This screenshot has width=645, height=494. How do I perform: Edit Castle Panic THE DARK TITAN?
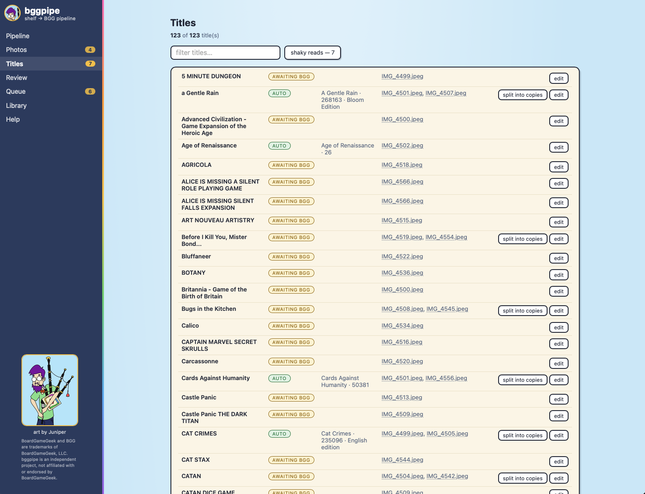point(559,416)
